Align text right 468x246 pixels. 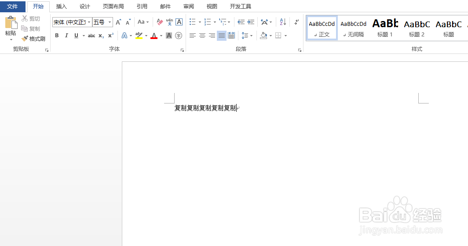[212, 36]
